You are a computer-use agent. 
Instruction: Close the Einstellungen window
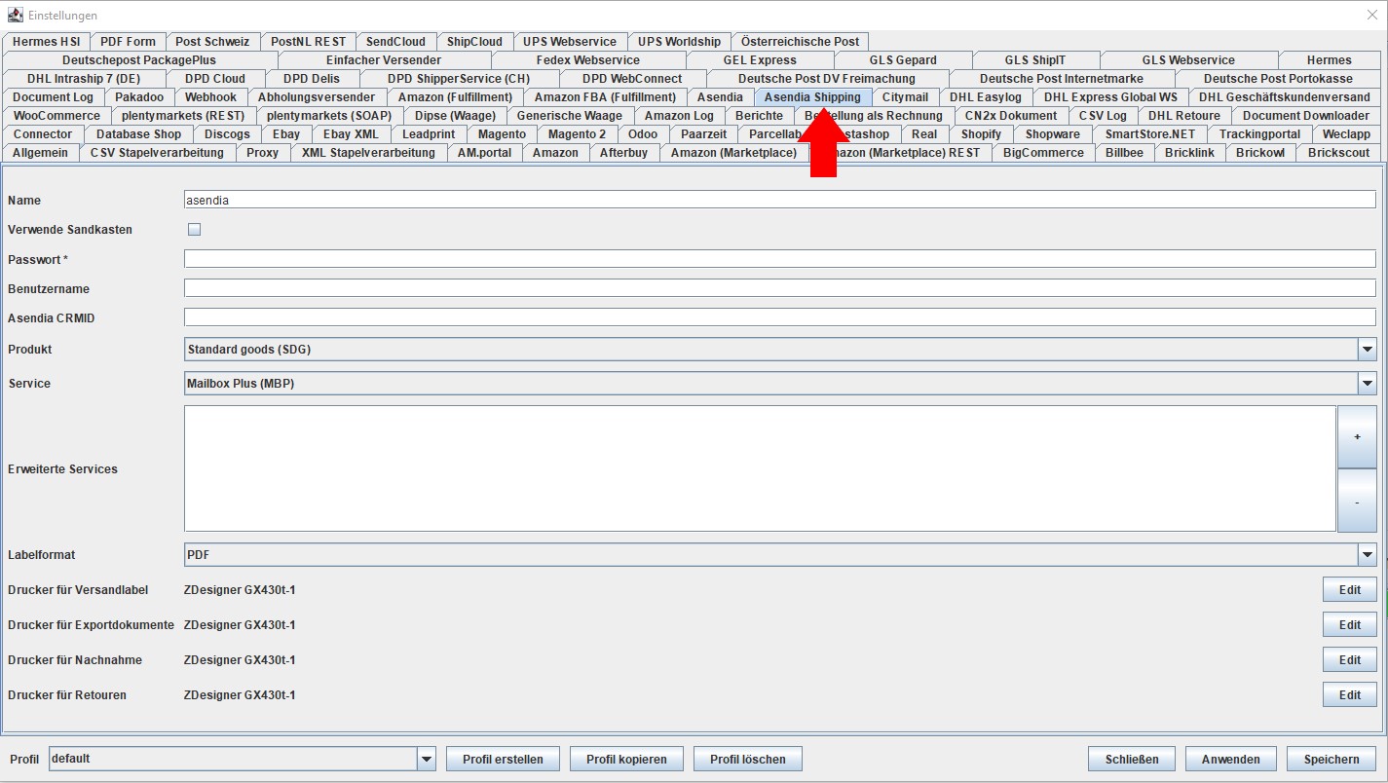click(x=1371, y=15)
